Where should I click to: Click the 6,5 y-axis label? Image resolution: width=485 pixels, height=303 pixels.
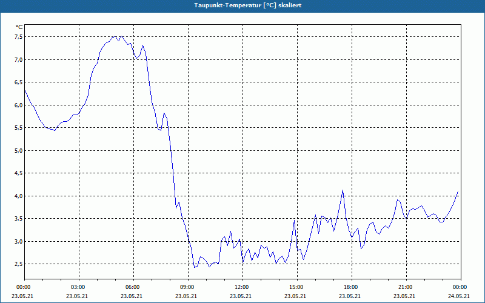(x=19, y=82)
